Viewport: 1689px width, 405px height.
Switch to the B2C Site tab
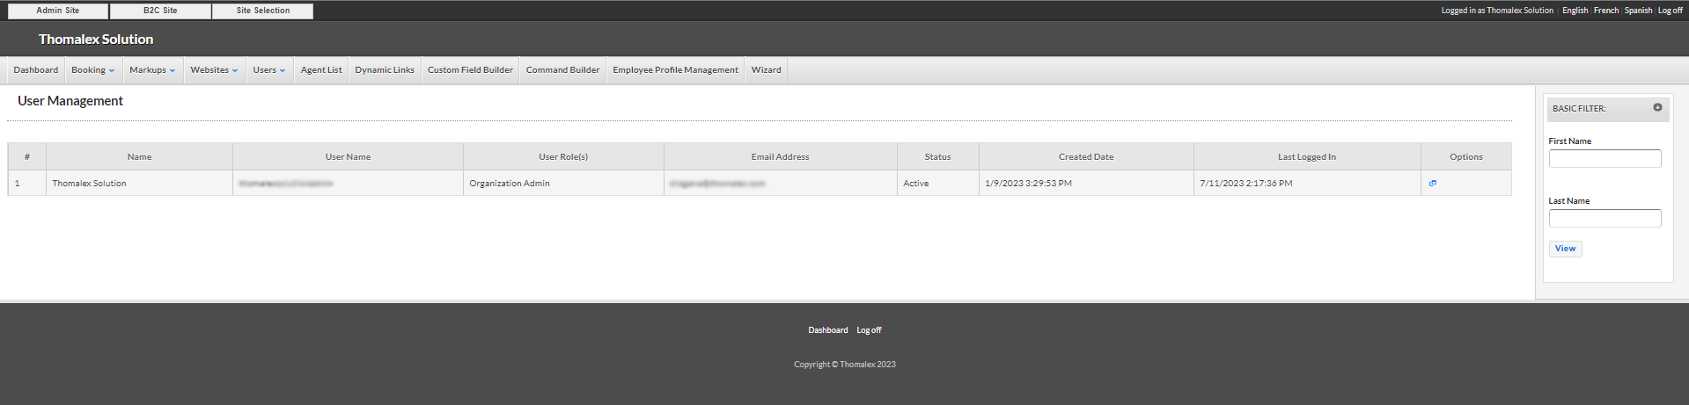click(160, 11)
